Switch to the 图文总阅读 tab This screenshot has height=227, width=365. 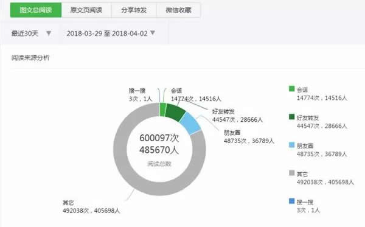point(36,10)
